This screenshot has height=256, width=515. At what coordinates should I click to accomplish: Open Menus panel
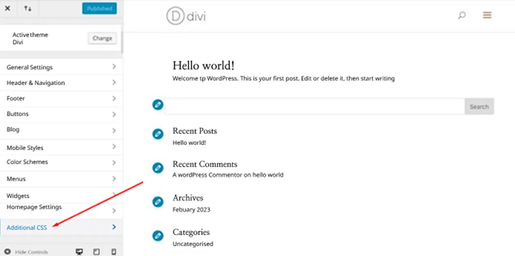61,179
